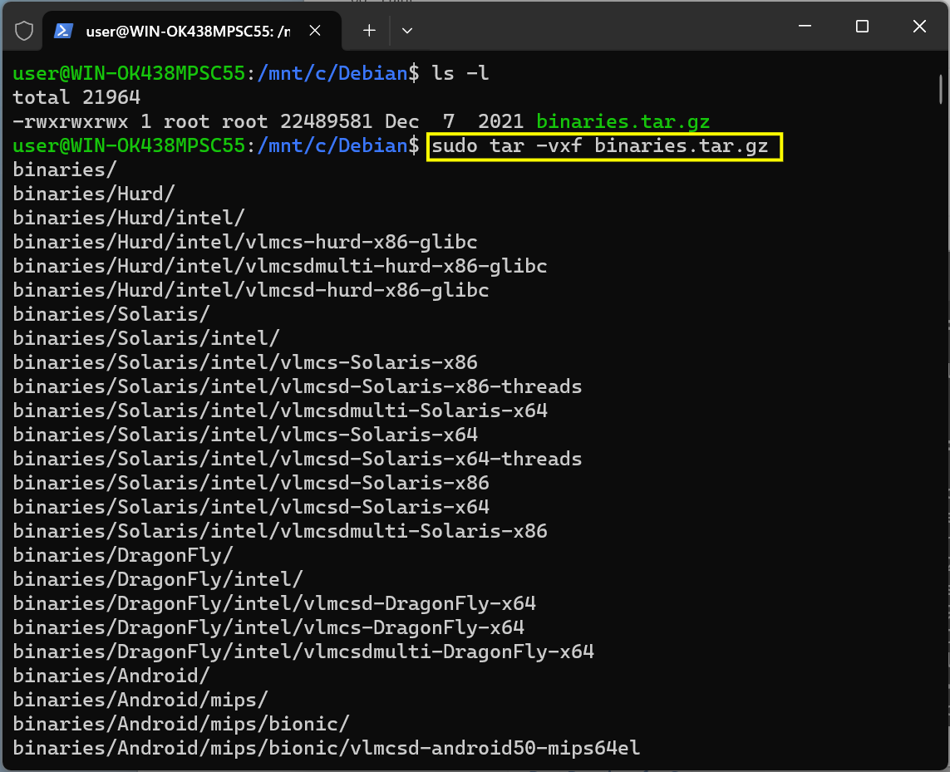Image resolution: width=950 pixels, height=772 pixels.
Task: Click the vlmcsdmulti-Solaris-x64 line
Action: tap(280, 411)
